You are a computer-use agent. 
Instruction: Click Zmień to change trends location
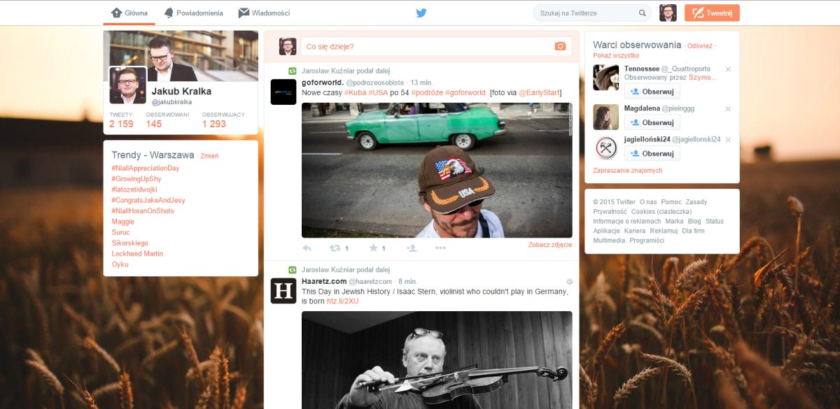[209, 156]
